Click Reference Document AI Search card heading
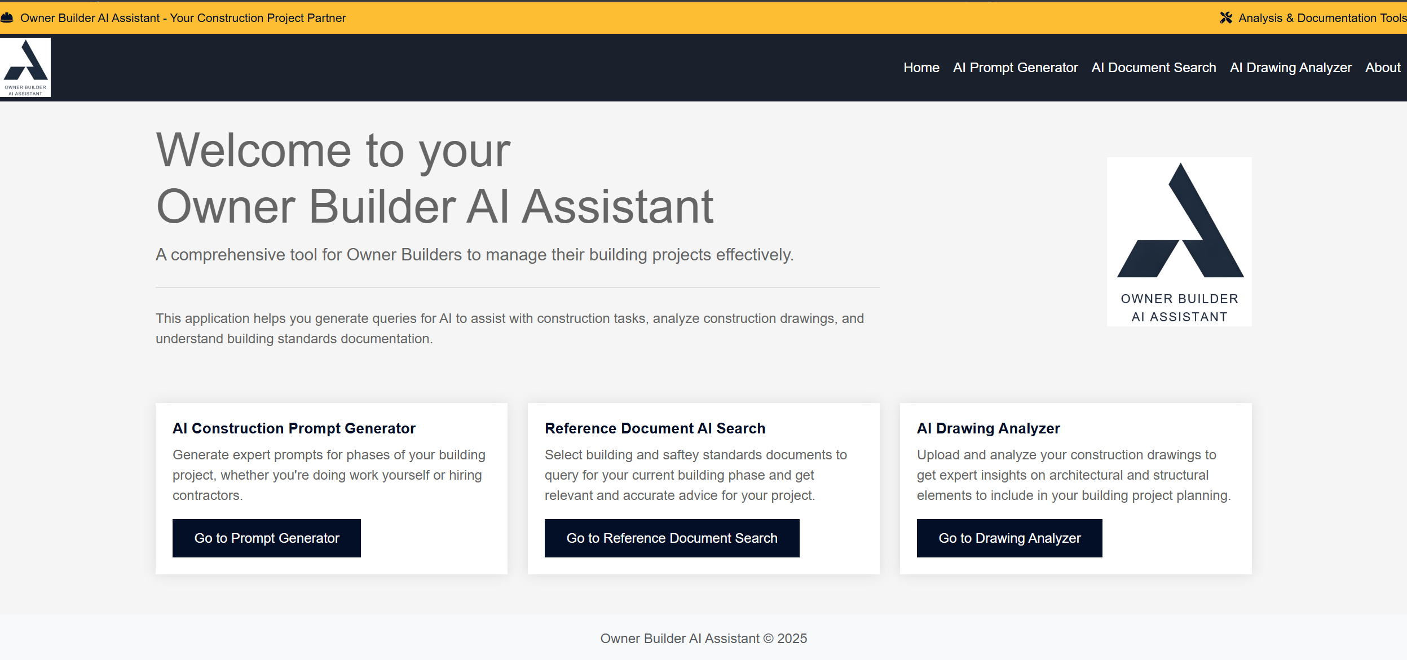This screenshot has width=1407, height=660. [655, 428]
